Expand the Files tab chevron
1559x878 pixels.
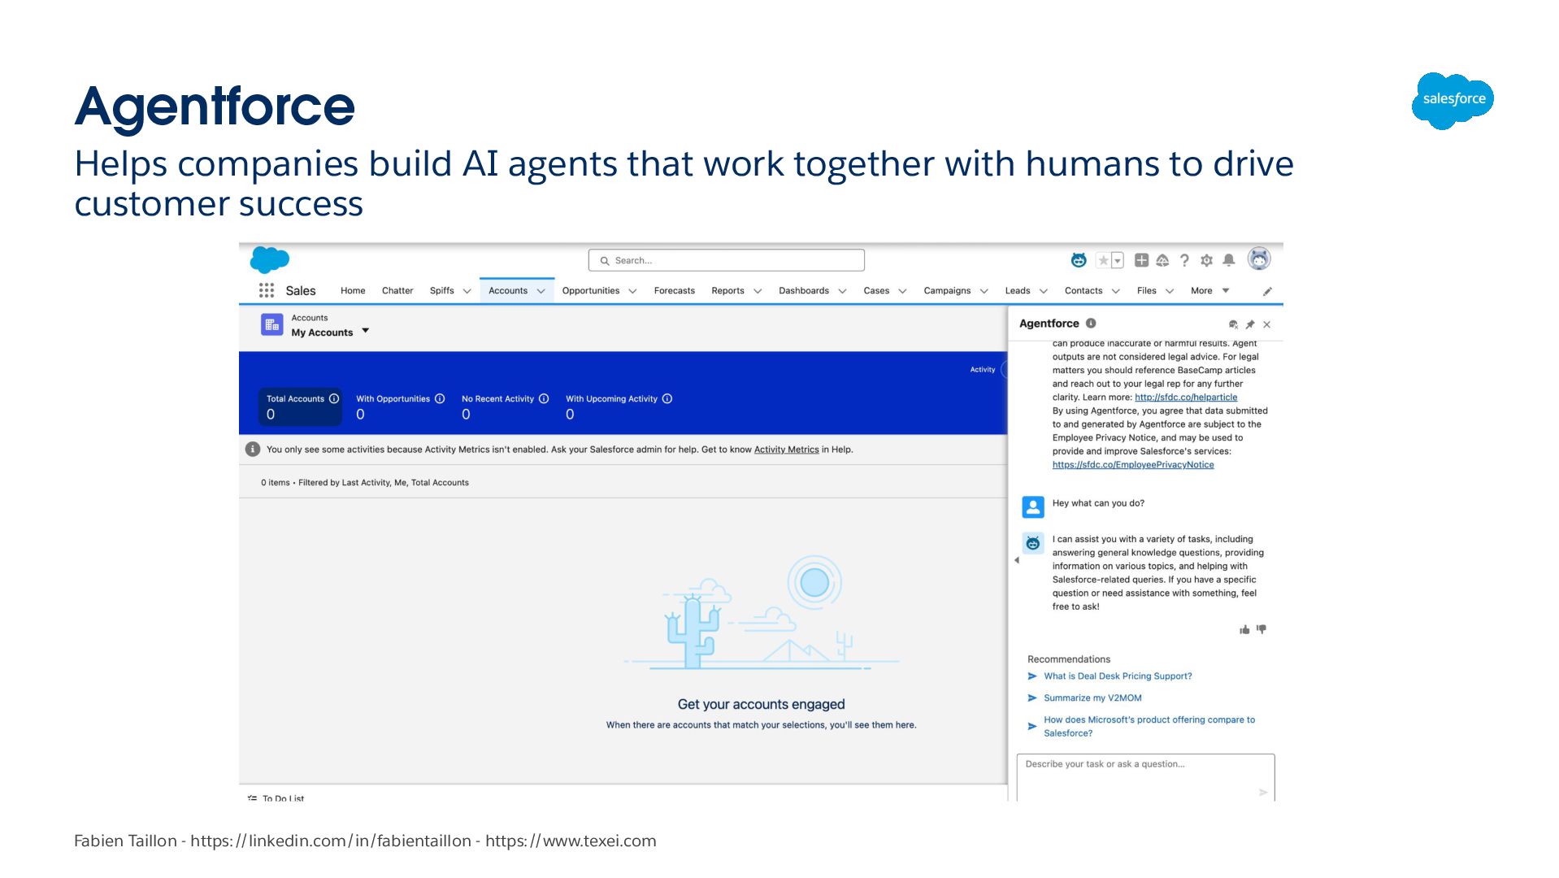click(x=1170, y=291)
